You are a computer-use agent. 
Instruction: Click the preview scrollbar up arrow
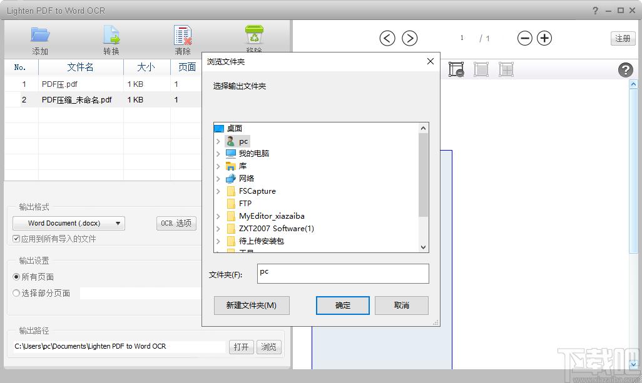(633, 84)
